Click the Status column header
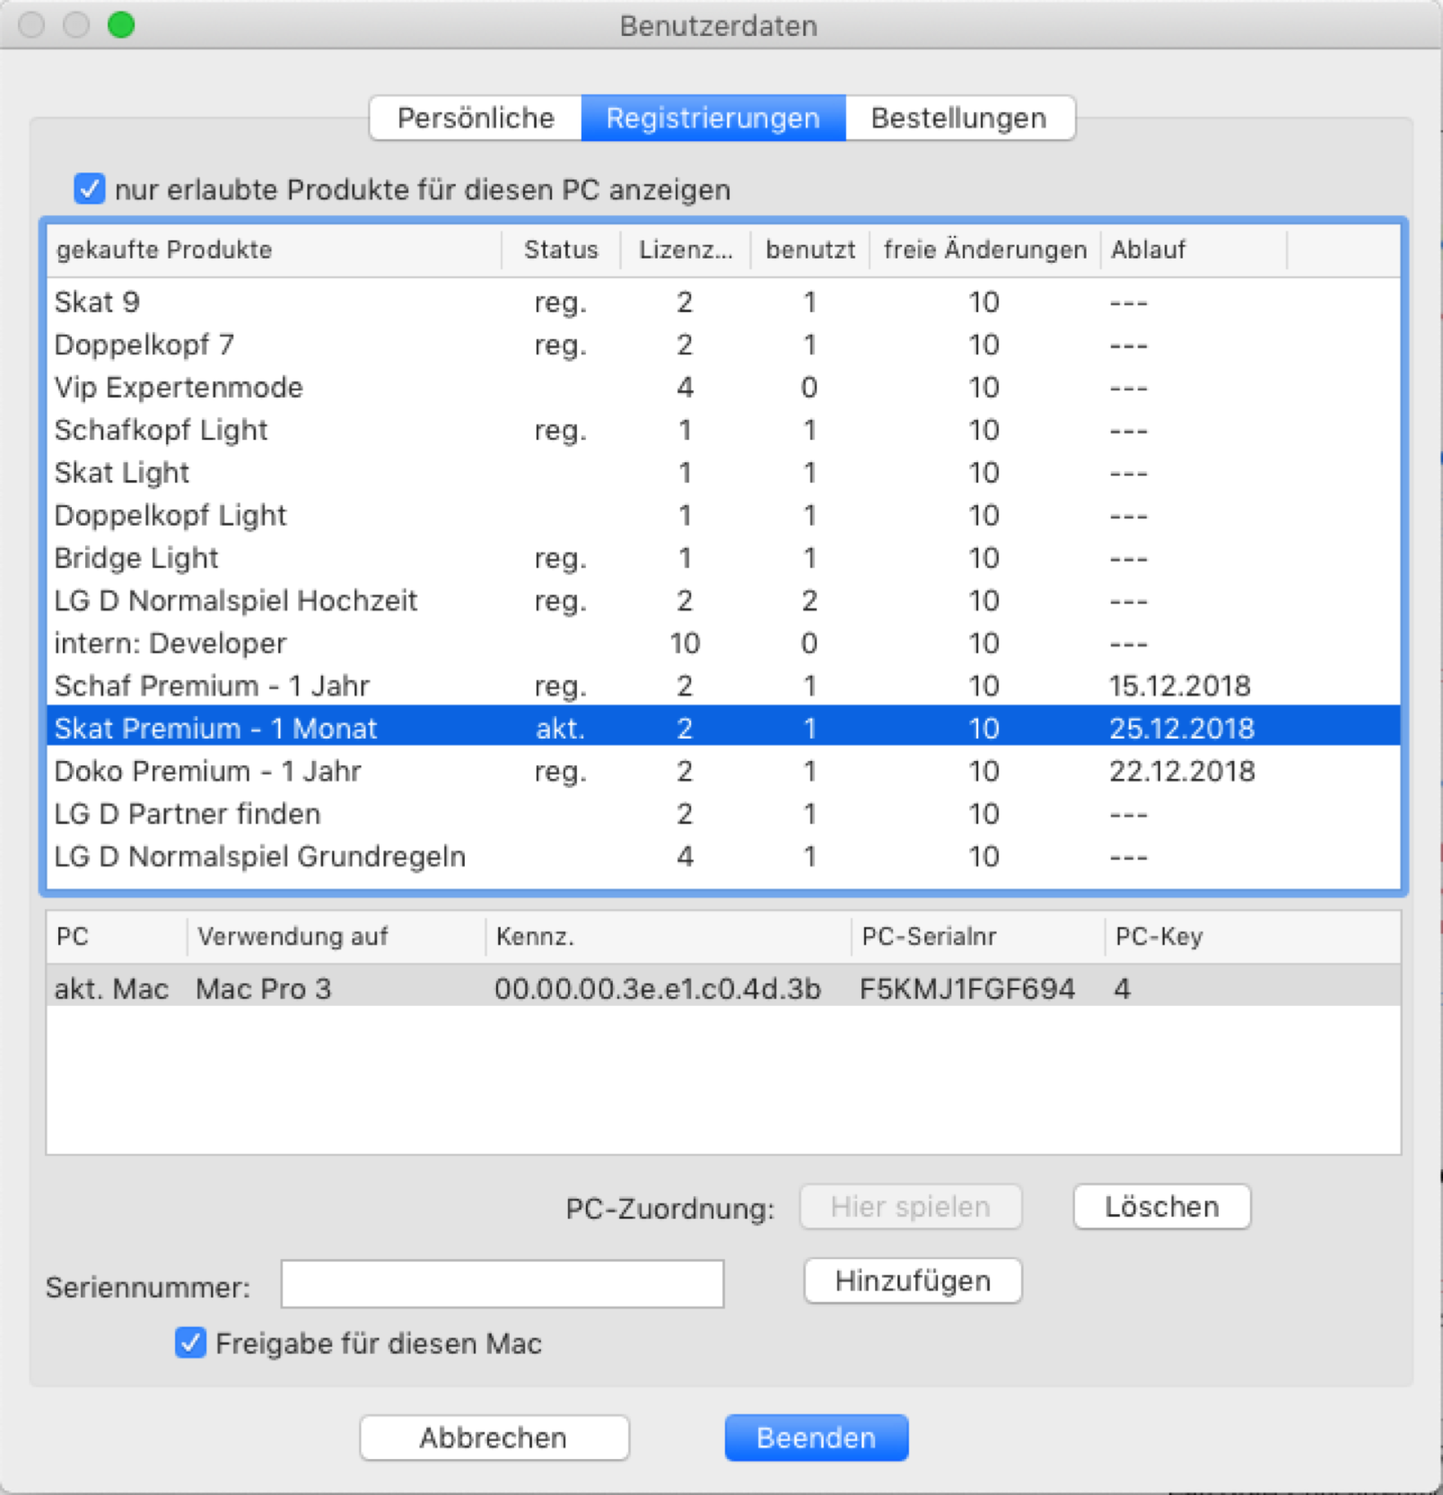This screenshot has width=1443, height=1495. (x=561, y=249)
